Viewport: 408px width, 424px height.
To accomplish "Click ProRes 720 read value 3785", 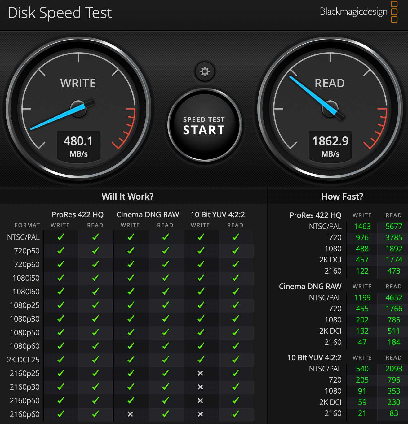I will click(x=394, y=237).
